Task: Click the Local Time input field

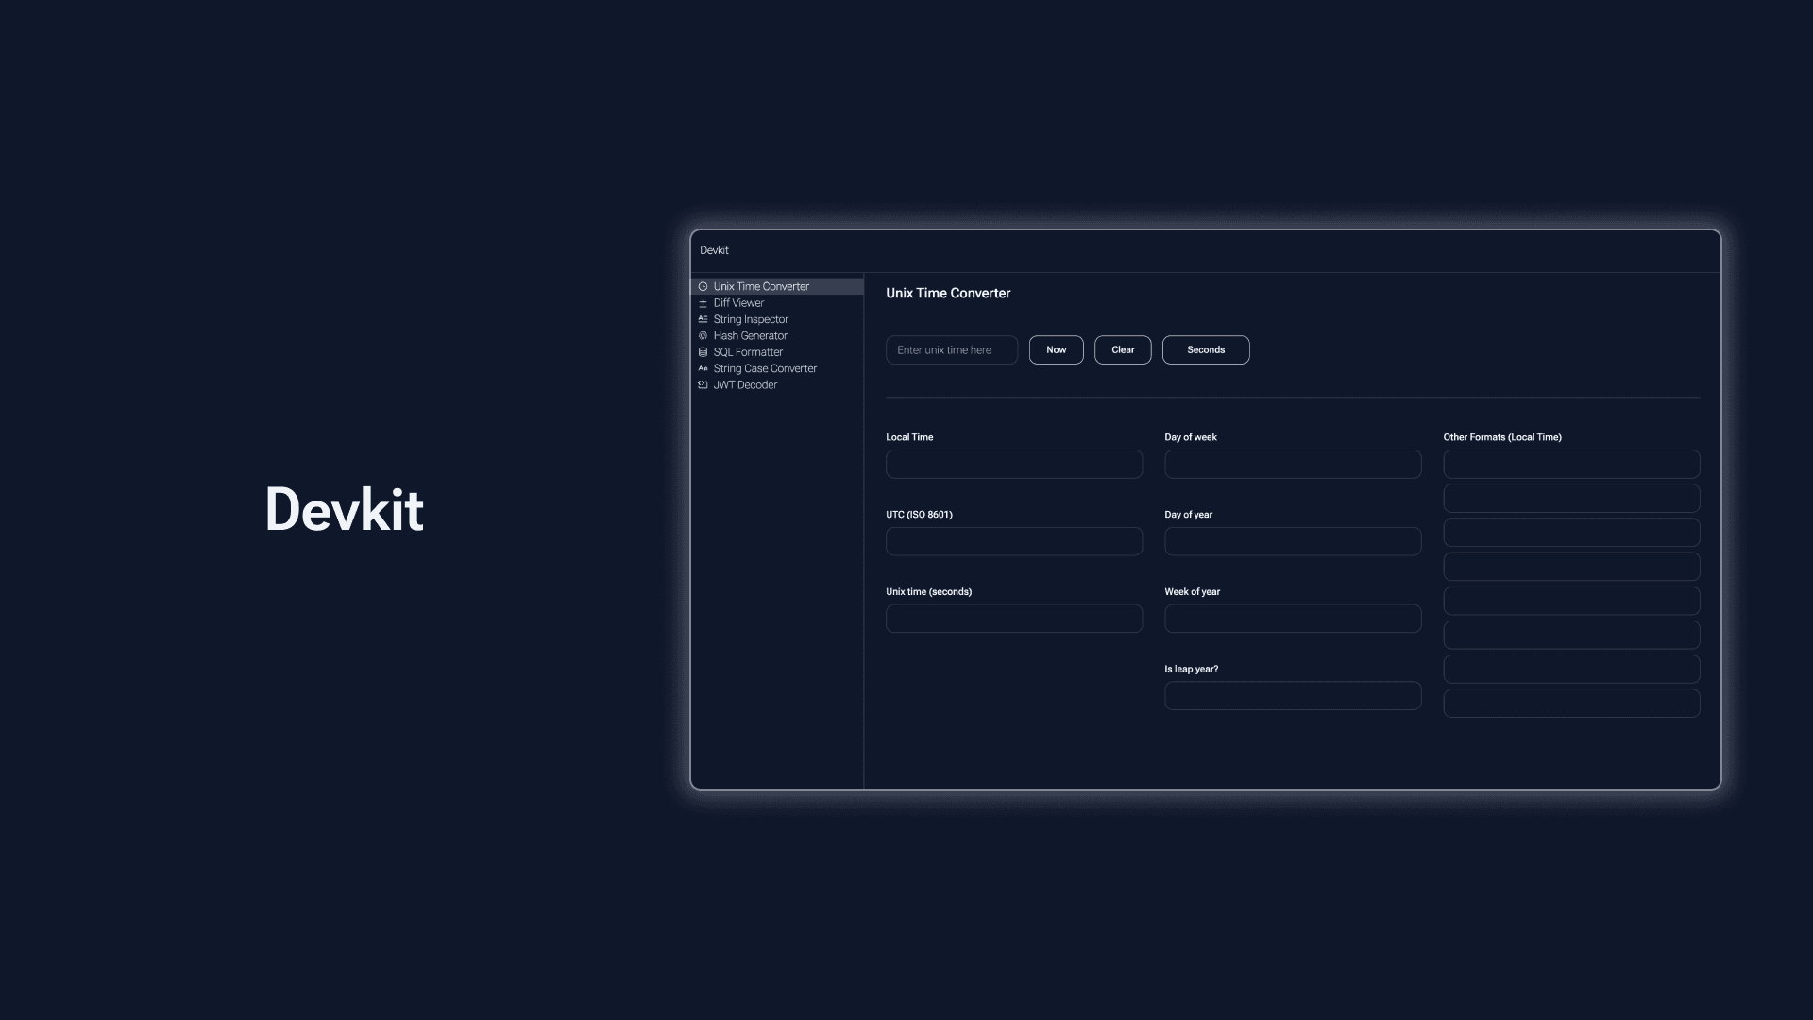Action: (x=1013, y=464)
